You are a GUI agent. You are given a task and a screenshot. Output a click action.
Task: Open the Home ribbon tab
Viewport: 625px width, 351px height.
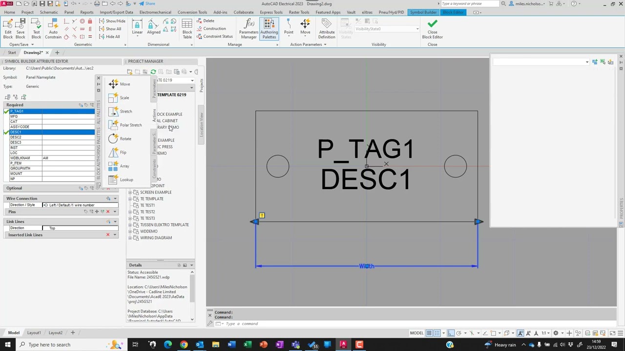point(9,12)
